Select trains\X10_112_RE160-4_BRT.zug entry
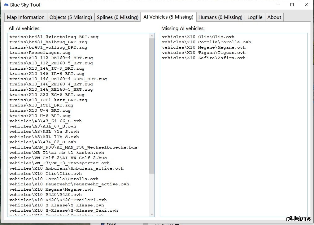Viewport: 314px width, 225px height. (51, 58)
